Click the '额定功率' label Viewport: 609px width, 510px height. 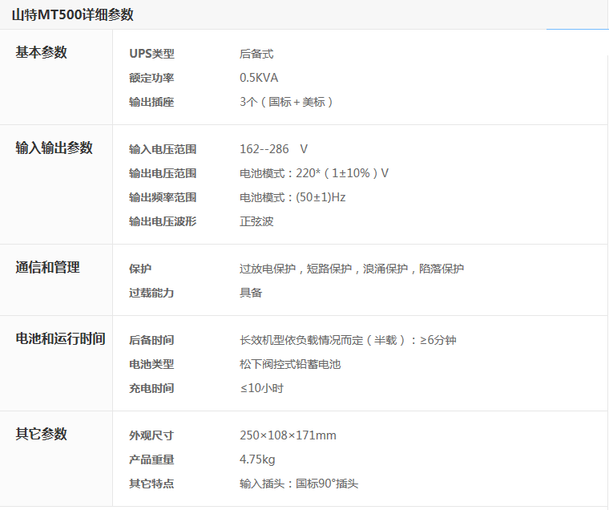pos(151,78)
